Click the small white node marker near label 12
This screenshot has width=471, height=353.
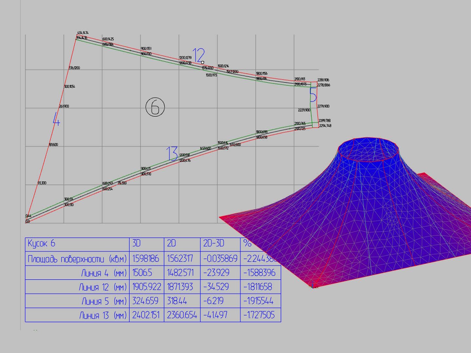coord(202,62)
